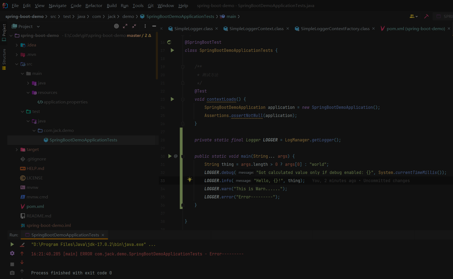This screenshot has width=453, height=279.
Task: Expand the .mvn folder
Action: click(x=17, y=55)
